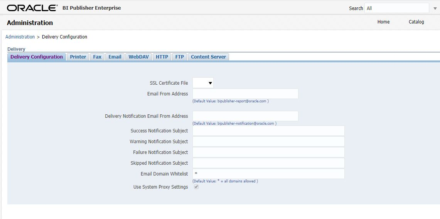Switch to the Fax tab
The width and height of the screenshot is (440, 219).
click(x=97, y=57)
